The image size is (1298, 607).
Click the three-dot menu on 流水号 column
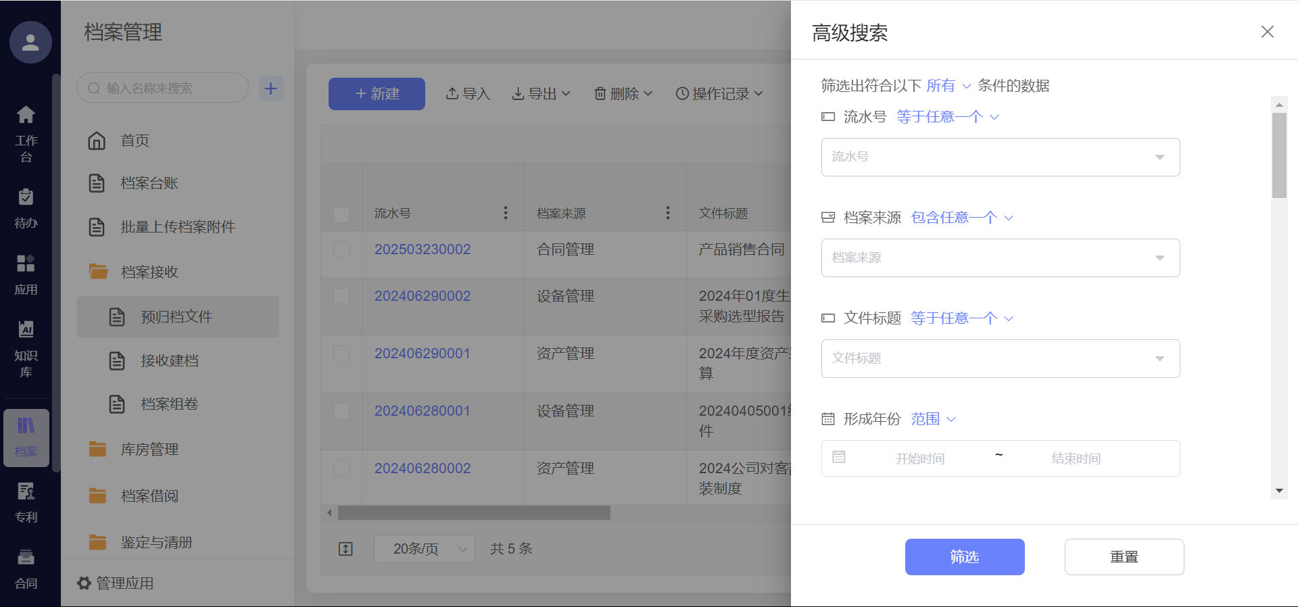coord(505,213)
